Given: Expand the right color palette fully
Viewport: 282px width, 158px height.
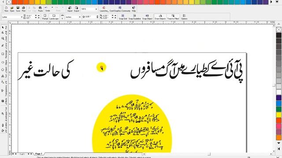Looking at the screenshot, I should (x=279, y=149).
